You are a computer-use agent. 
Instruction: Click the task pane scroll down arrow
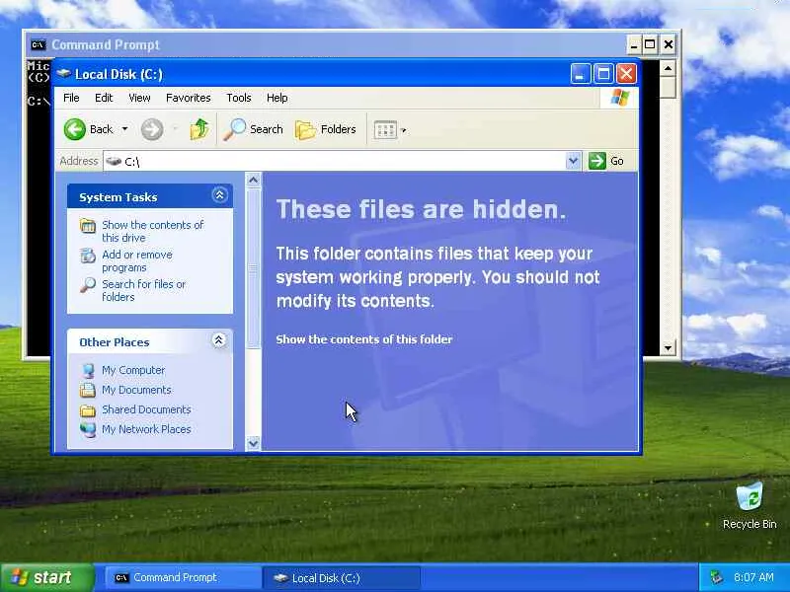(x=254, y=443)
